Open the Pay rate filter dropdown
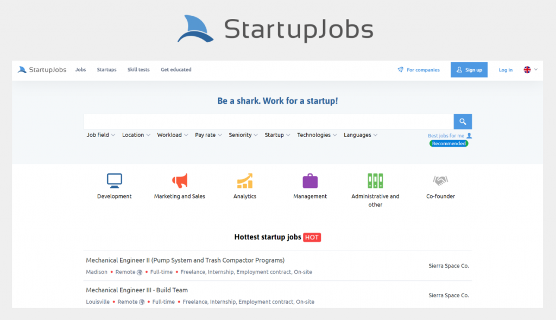This screenshot has height=320, width=556. click(208, 135)
